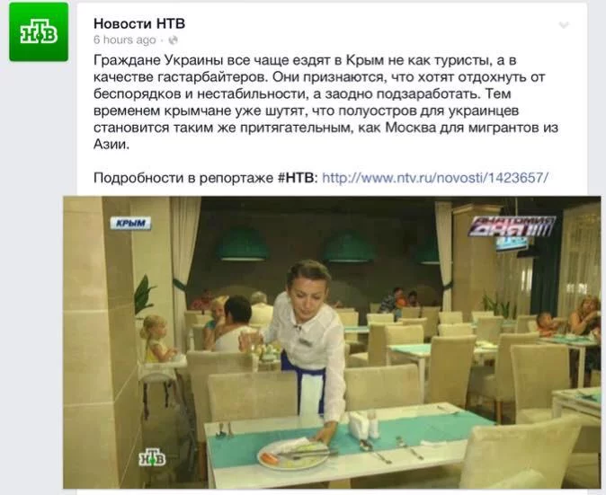The width and height of the screenshot is (606, 495).
Task: Click the Подробности в репортаже text
Action: point(183,178)
